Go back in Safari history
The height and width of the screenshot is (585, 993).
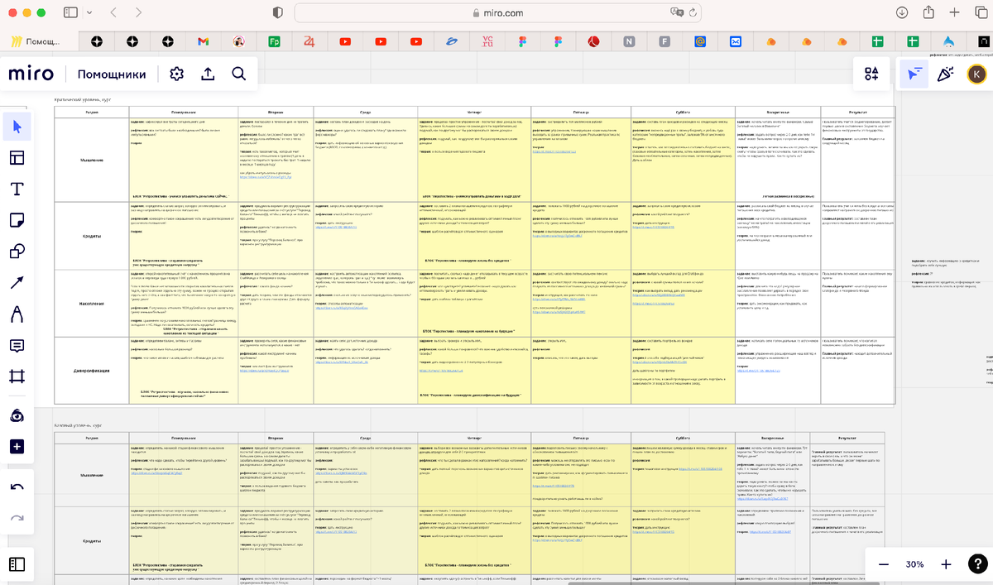click(x=113, y=13)
